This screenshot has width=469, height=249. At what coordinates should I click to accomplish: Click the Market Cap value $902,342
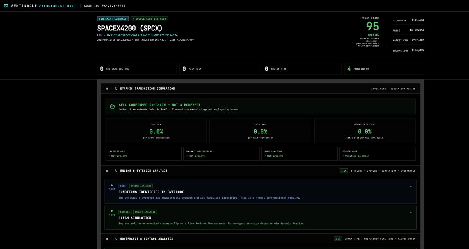418,40
